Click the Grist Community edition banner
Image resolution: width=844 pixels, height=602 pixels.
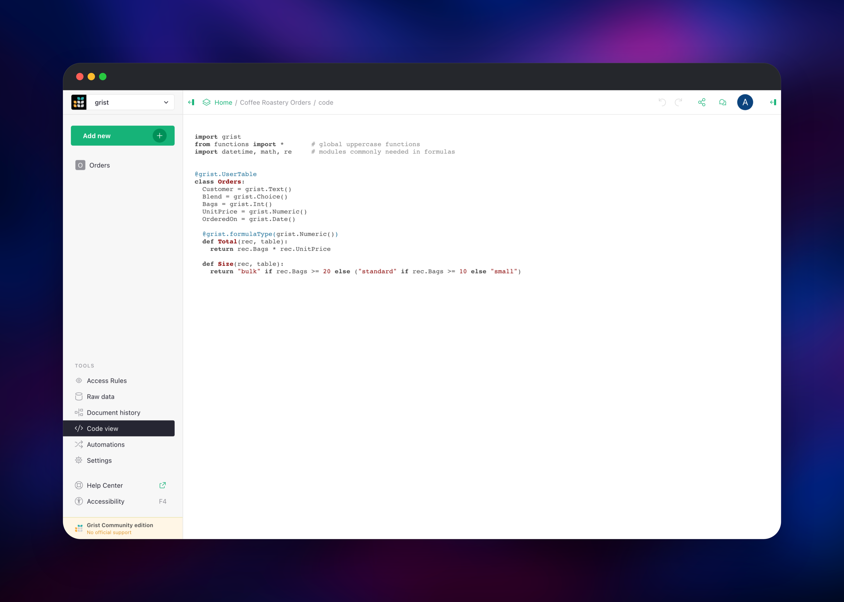(x=123, y=528)
